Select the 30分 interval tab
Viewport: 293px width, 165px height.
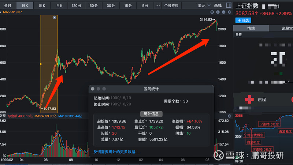click(x=111, y=5)
